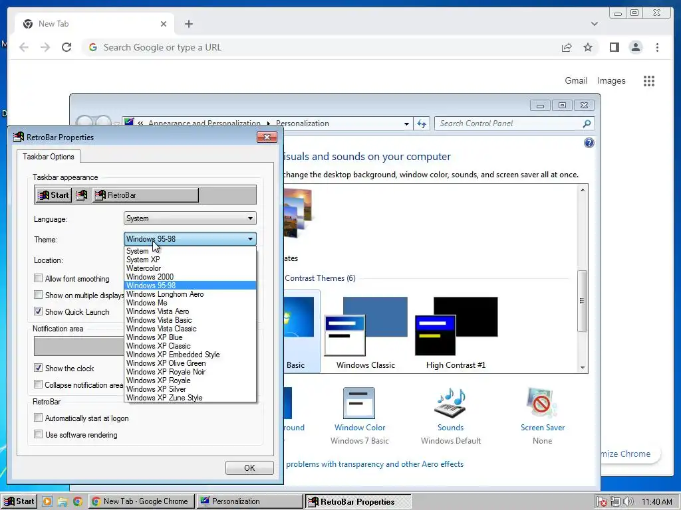Switch to Personalization taskbar button

(x=250, y=501)
